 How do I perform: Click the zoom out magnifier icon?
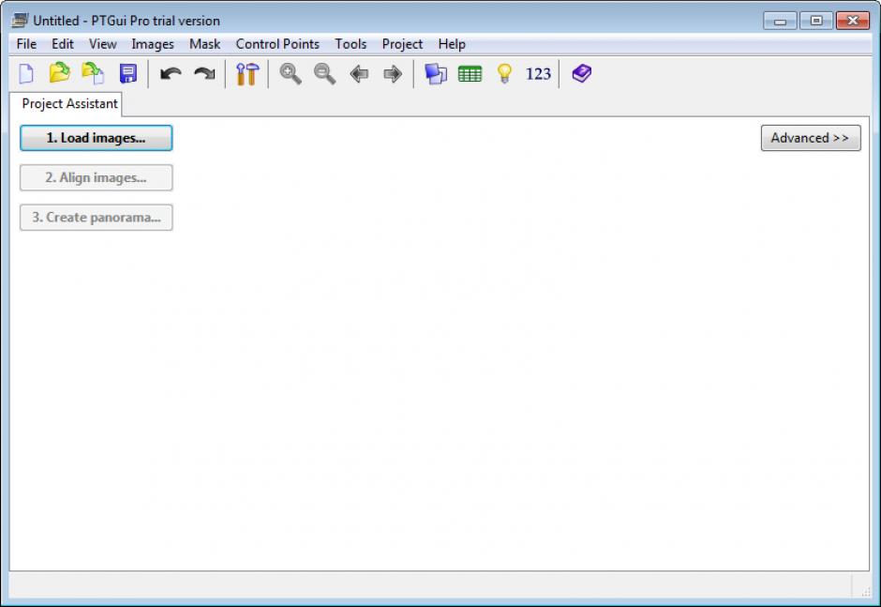coord(325,74)
